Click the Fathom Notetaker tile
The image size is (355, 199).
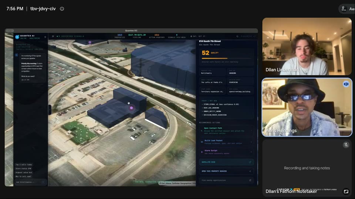pyautogui.click(x=307, y=168)
